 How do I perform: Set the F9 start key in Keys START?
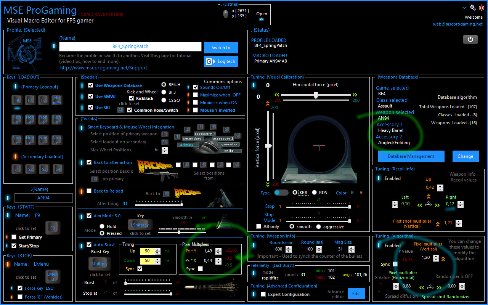click(x=53, y=228)
